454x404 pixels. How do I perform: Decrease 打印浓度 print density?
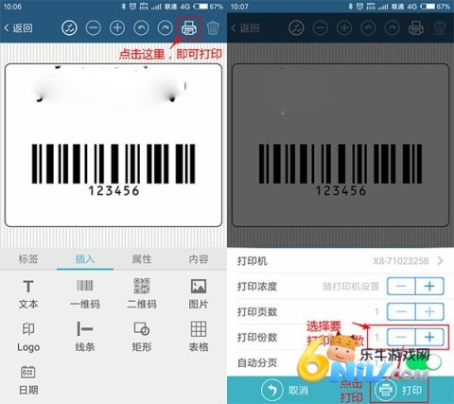[x=401, y=287]
